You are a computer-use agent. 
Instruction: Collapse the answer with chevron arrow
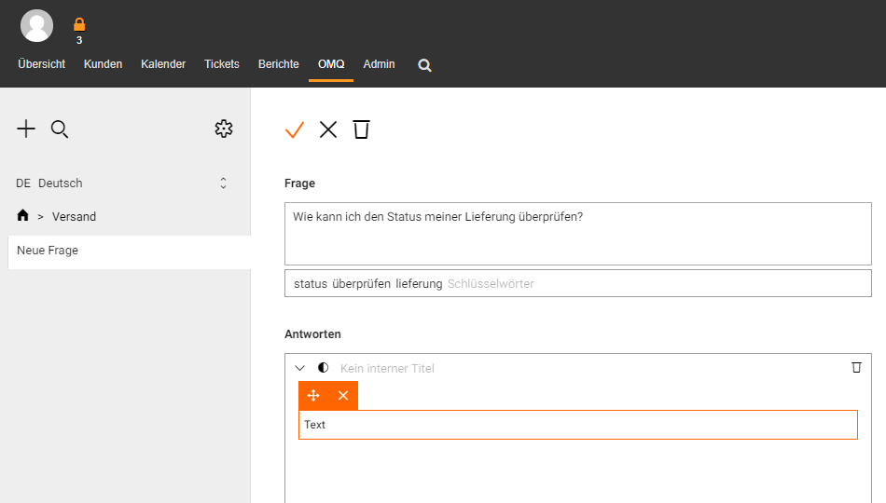(300, 368)
